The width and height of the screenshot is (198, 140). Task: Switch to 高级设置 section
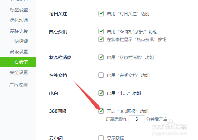(19, 52)
